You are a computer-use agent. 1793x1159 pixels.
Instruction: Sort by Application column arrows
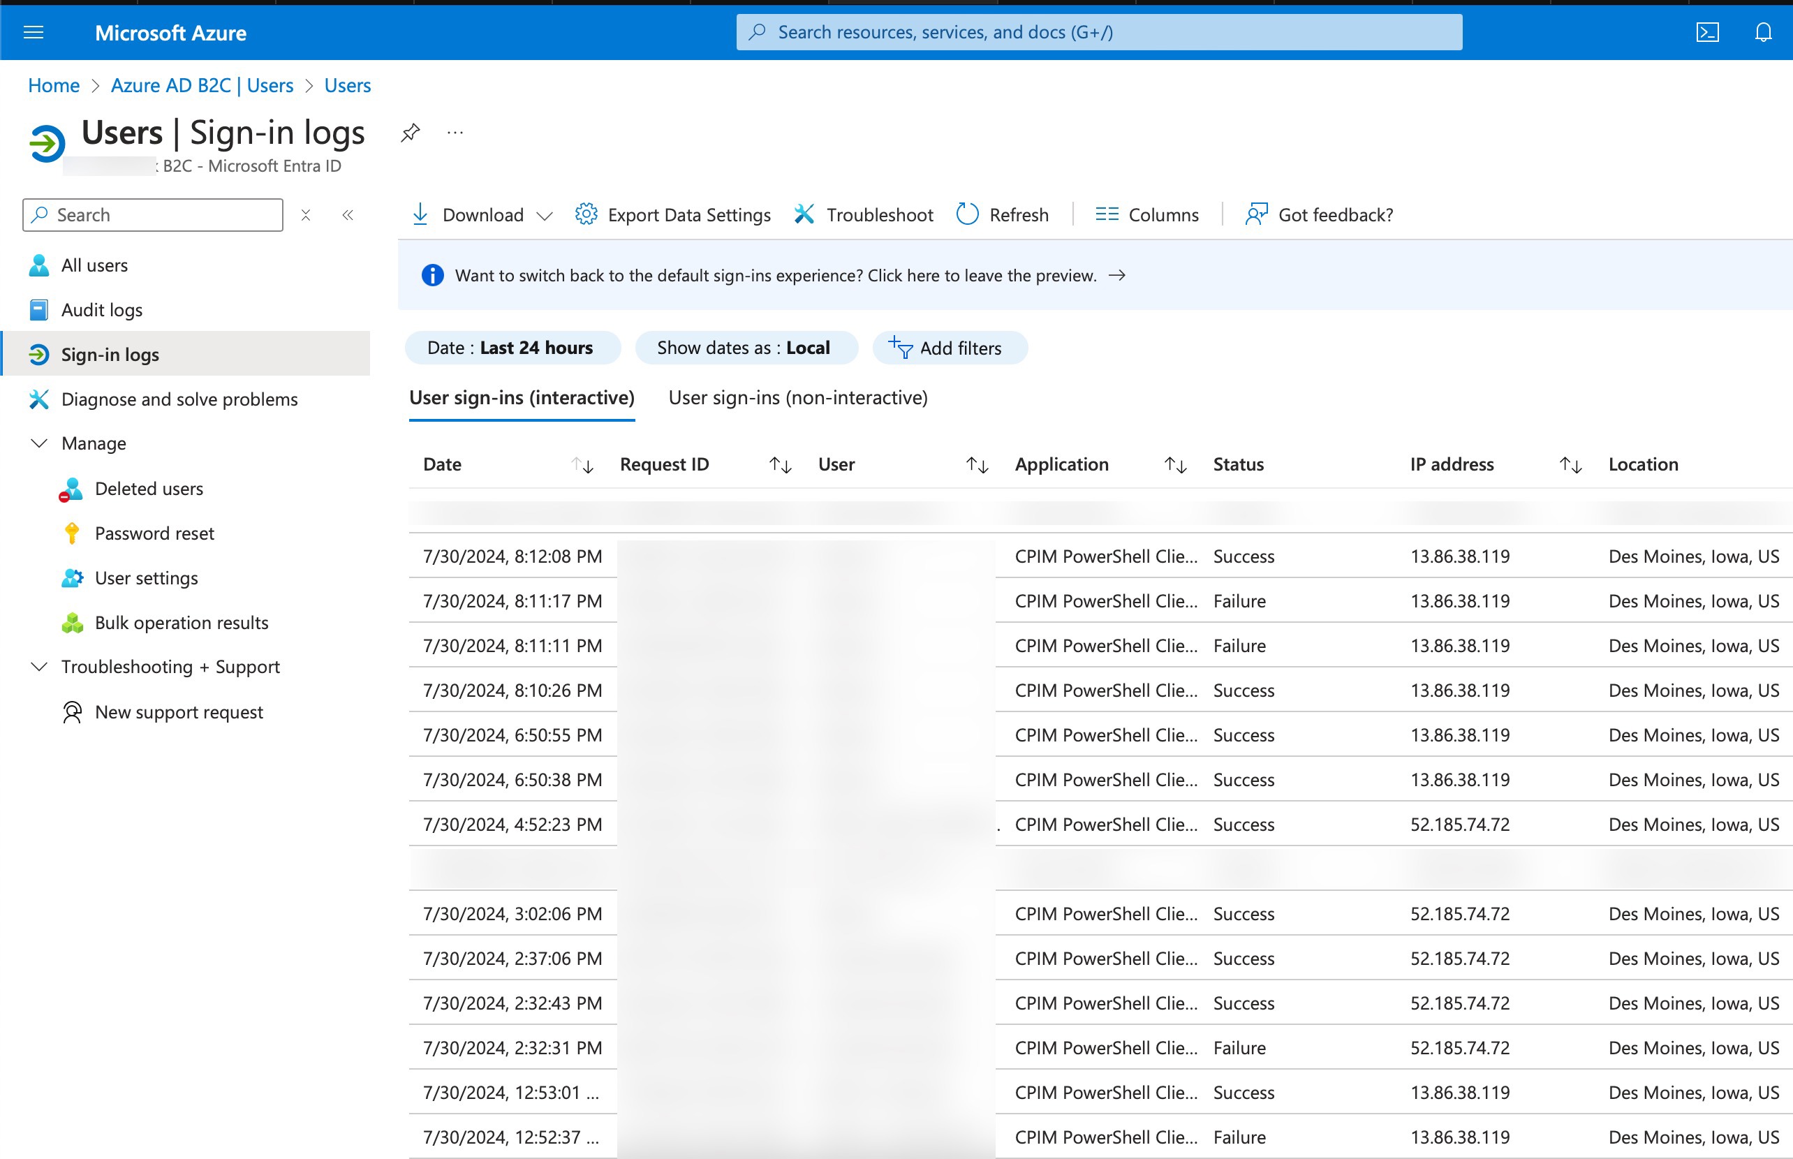(x=1176, y=465)
